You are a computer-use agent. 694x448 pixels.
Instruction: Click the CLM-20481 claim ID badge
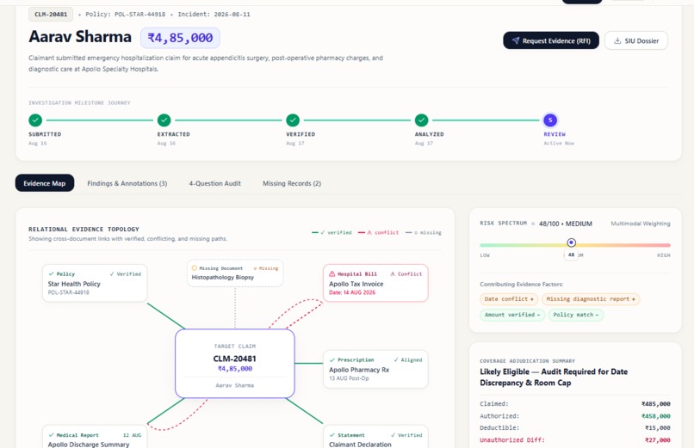[51, 14]
